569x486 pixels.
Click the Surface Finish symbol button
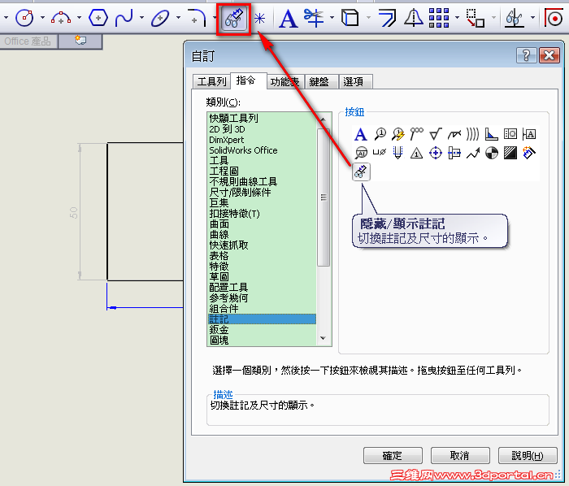click(435, 134)
